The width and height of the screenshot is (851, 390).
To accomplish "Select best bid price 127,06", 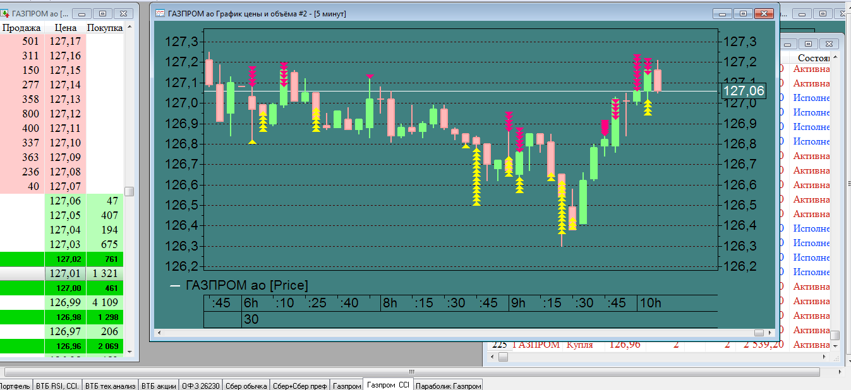I will pos(65,201).
